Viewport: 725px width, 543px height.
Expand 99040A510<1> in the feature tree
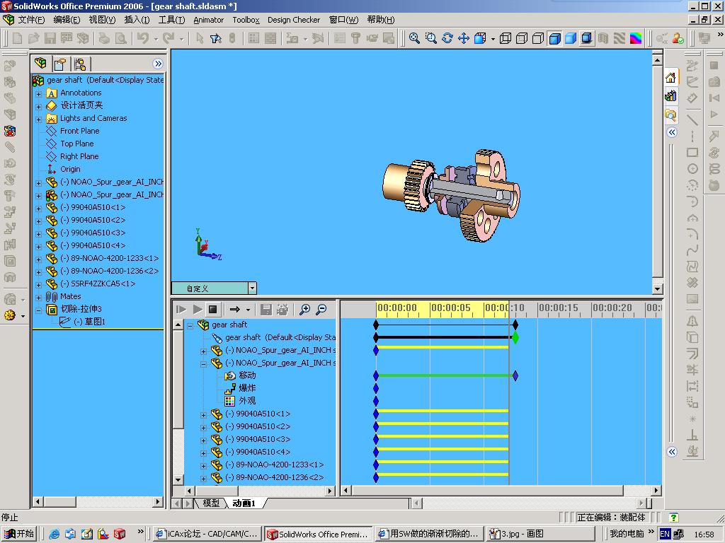(39, 209)
